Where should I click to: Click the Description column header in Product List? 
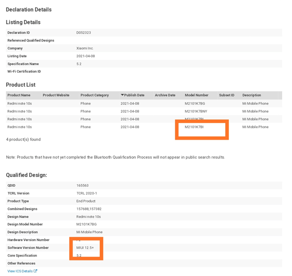coord(252,95)
